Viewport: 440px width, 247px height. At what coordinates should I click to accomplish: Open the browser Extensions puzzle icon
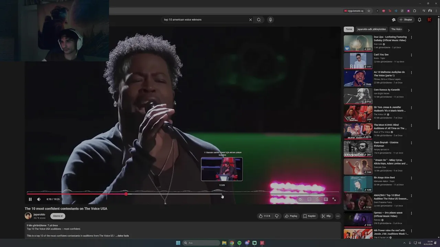coord(415,11)
